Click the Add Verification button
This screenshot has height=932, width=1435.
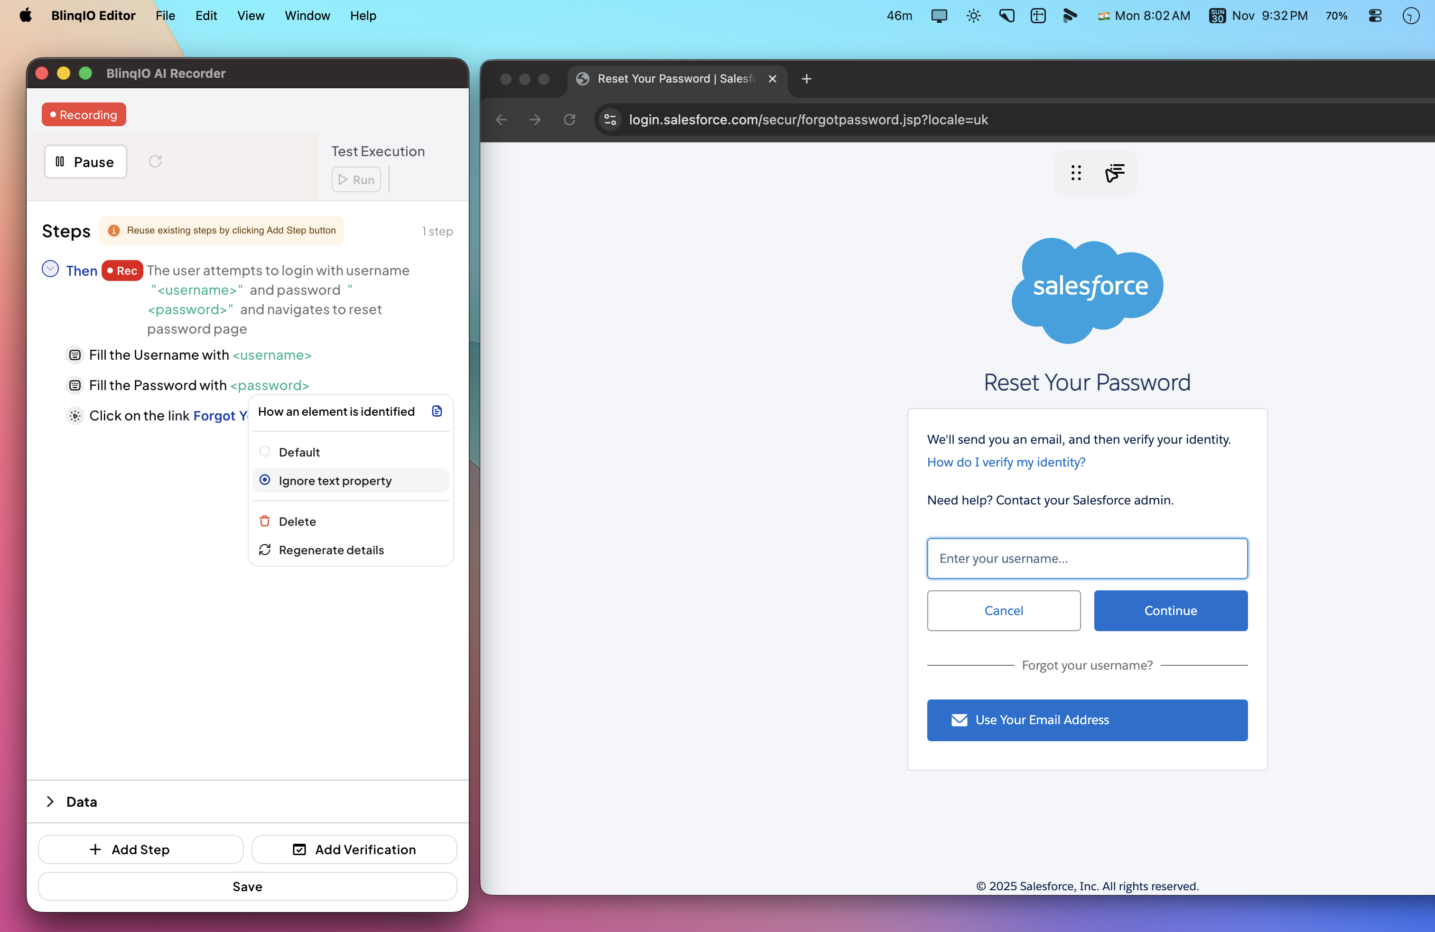coord(354,849)
